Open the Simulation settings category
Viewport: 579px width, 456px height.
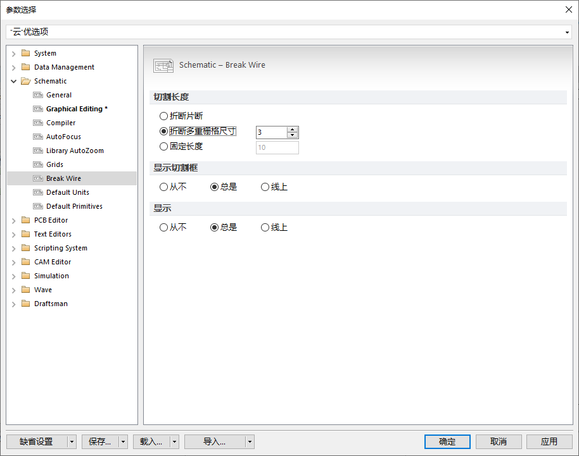point(51,275)
